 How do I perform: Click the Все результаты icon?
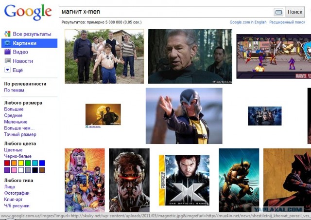pyautogui.click(x=7, y=34)
